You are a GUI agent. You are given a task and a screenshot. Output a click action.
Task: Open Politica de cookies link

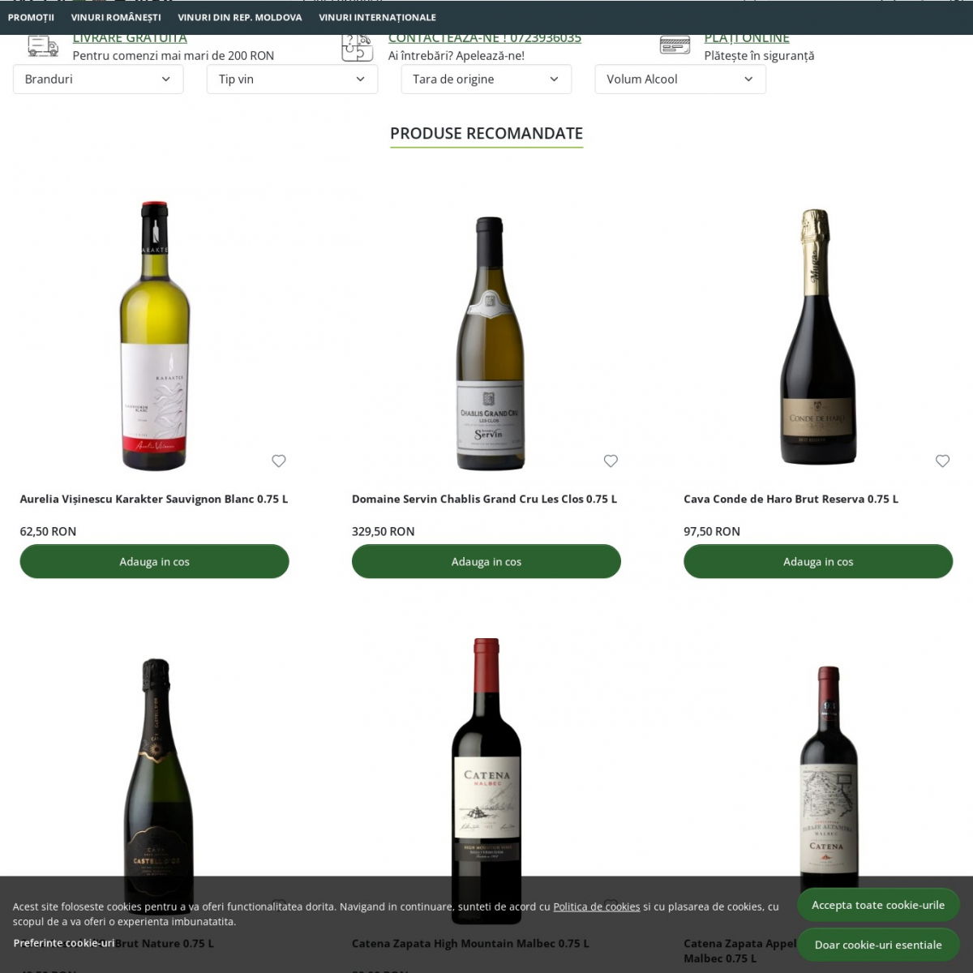[x=597, y=907]
